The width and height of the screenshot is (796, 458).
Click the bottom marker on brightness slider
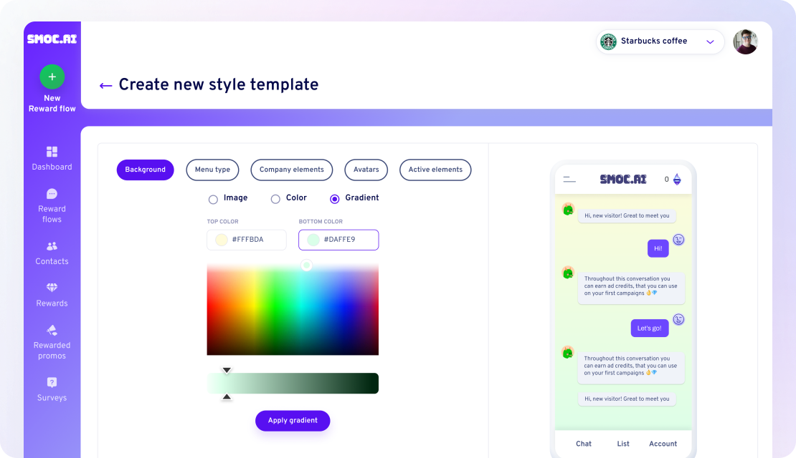click(227, 397)
